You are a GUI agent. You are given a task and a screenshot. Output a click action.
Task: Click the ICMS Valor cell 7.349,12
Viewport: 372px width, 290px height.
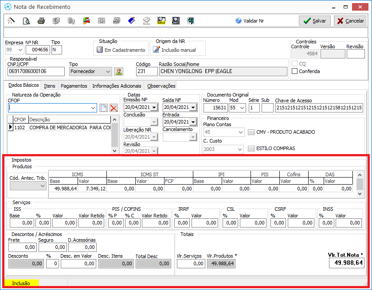[x=92, y=189]
